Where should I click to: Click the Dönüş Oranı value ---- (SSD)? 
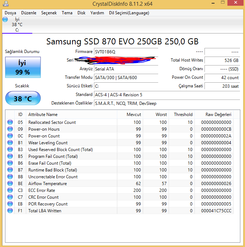tap(222, 69)
